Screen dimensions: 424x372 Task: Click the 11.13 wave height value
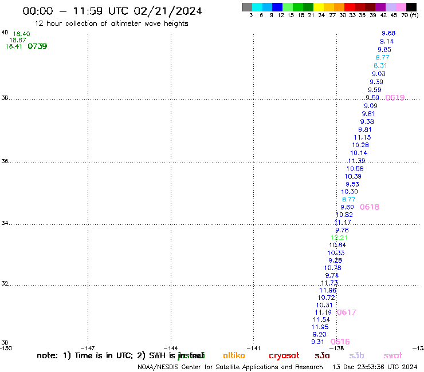click(x=362, y=137)
